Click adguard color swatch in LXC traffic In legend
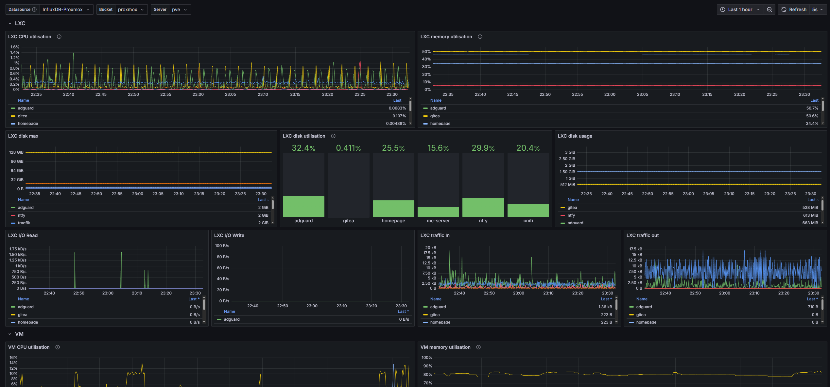The height and width of the screenshot is (387, 830). (425, 307)
